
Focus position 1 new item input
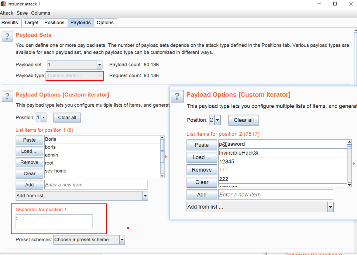tap(96, 185)
